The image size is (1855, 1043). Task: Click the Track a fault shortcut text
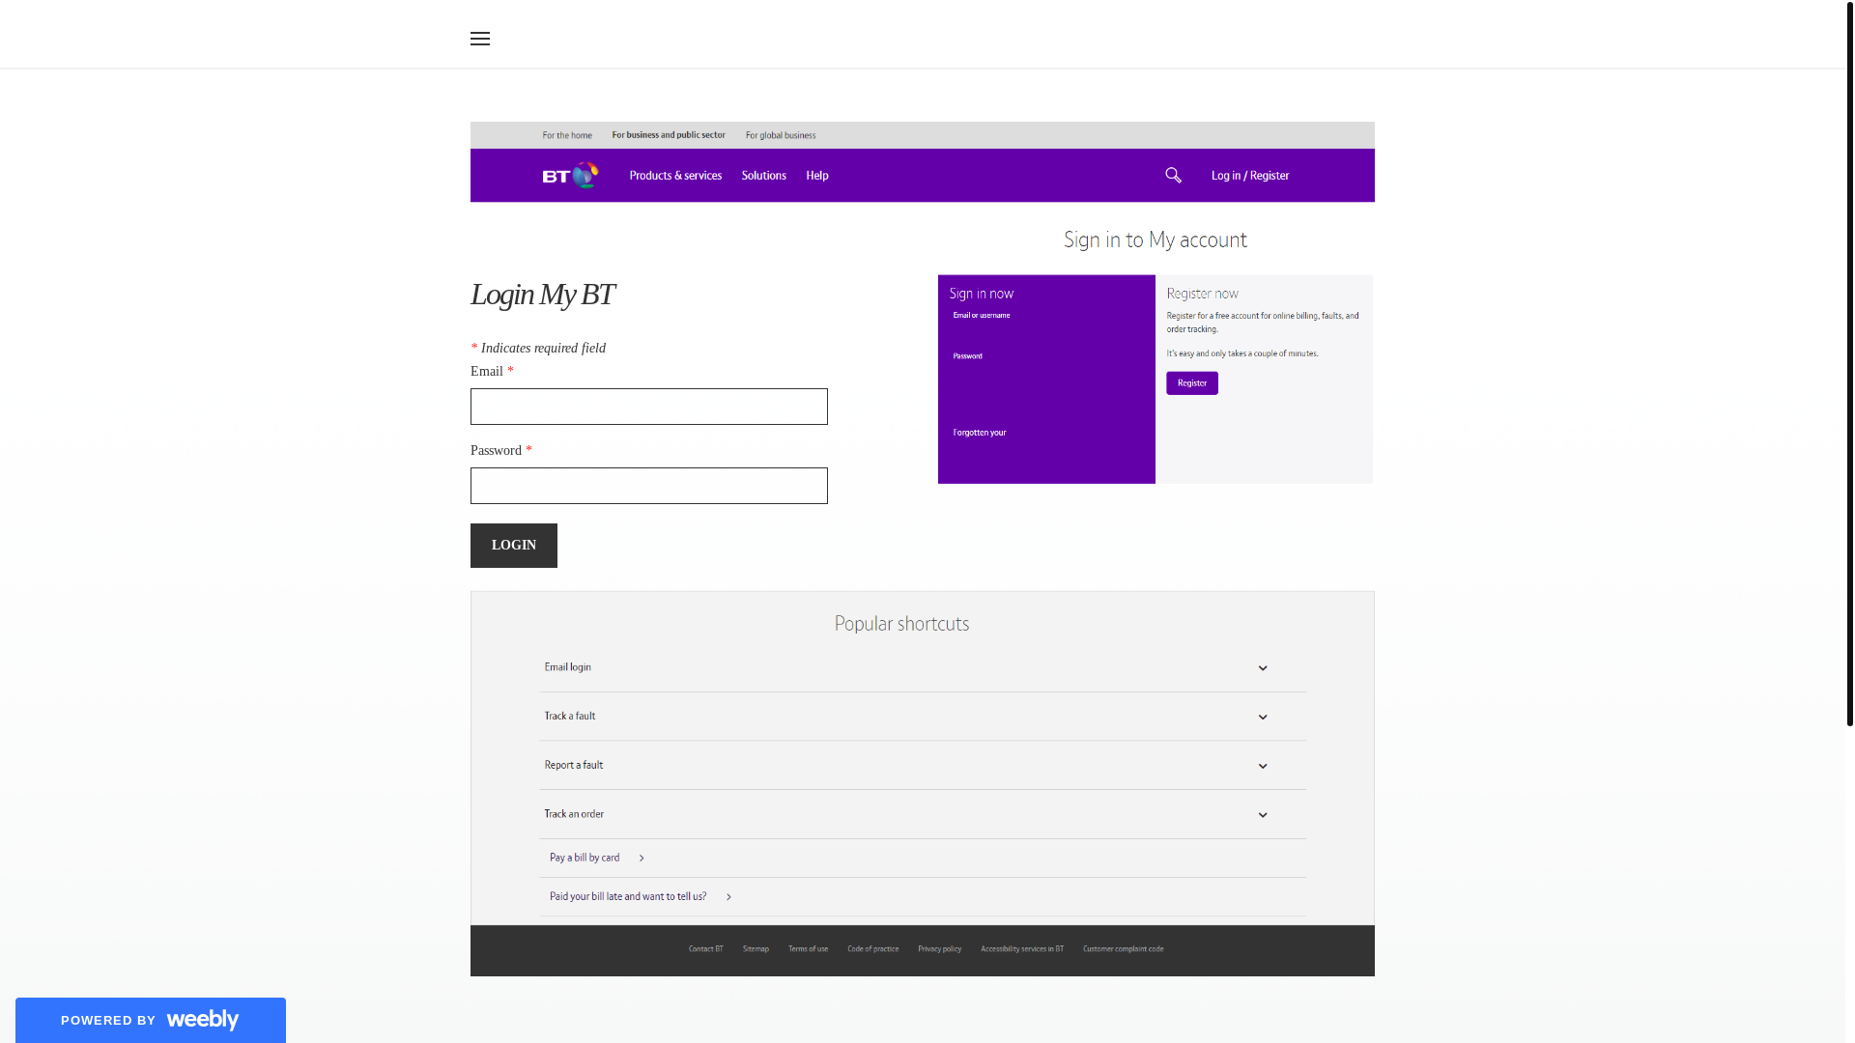tap(570, 717)
